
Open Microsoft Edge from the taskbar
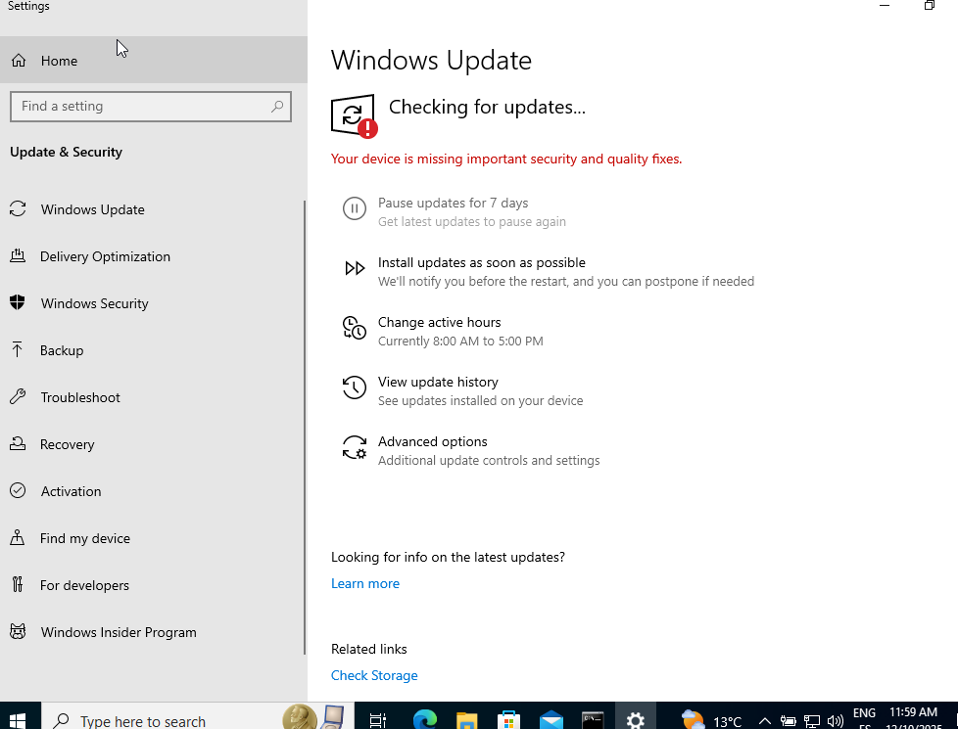pos(424,720)
